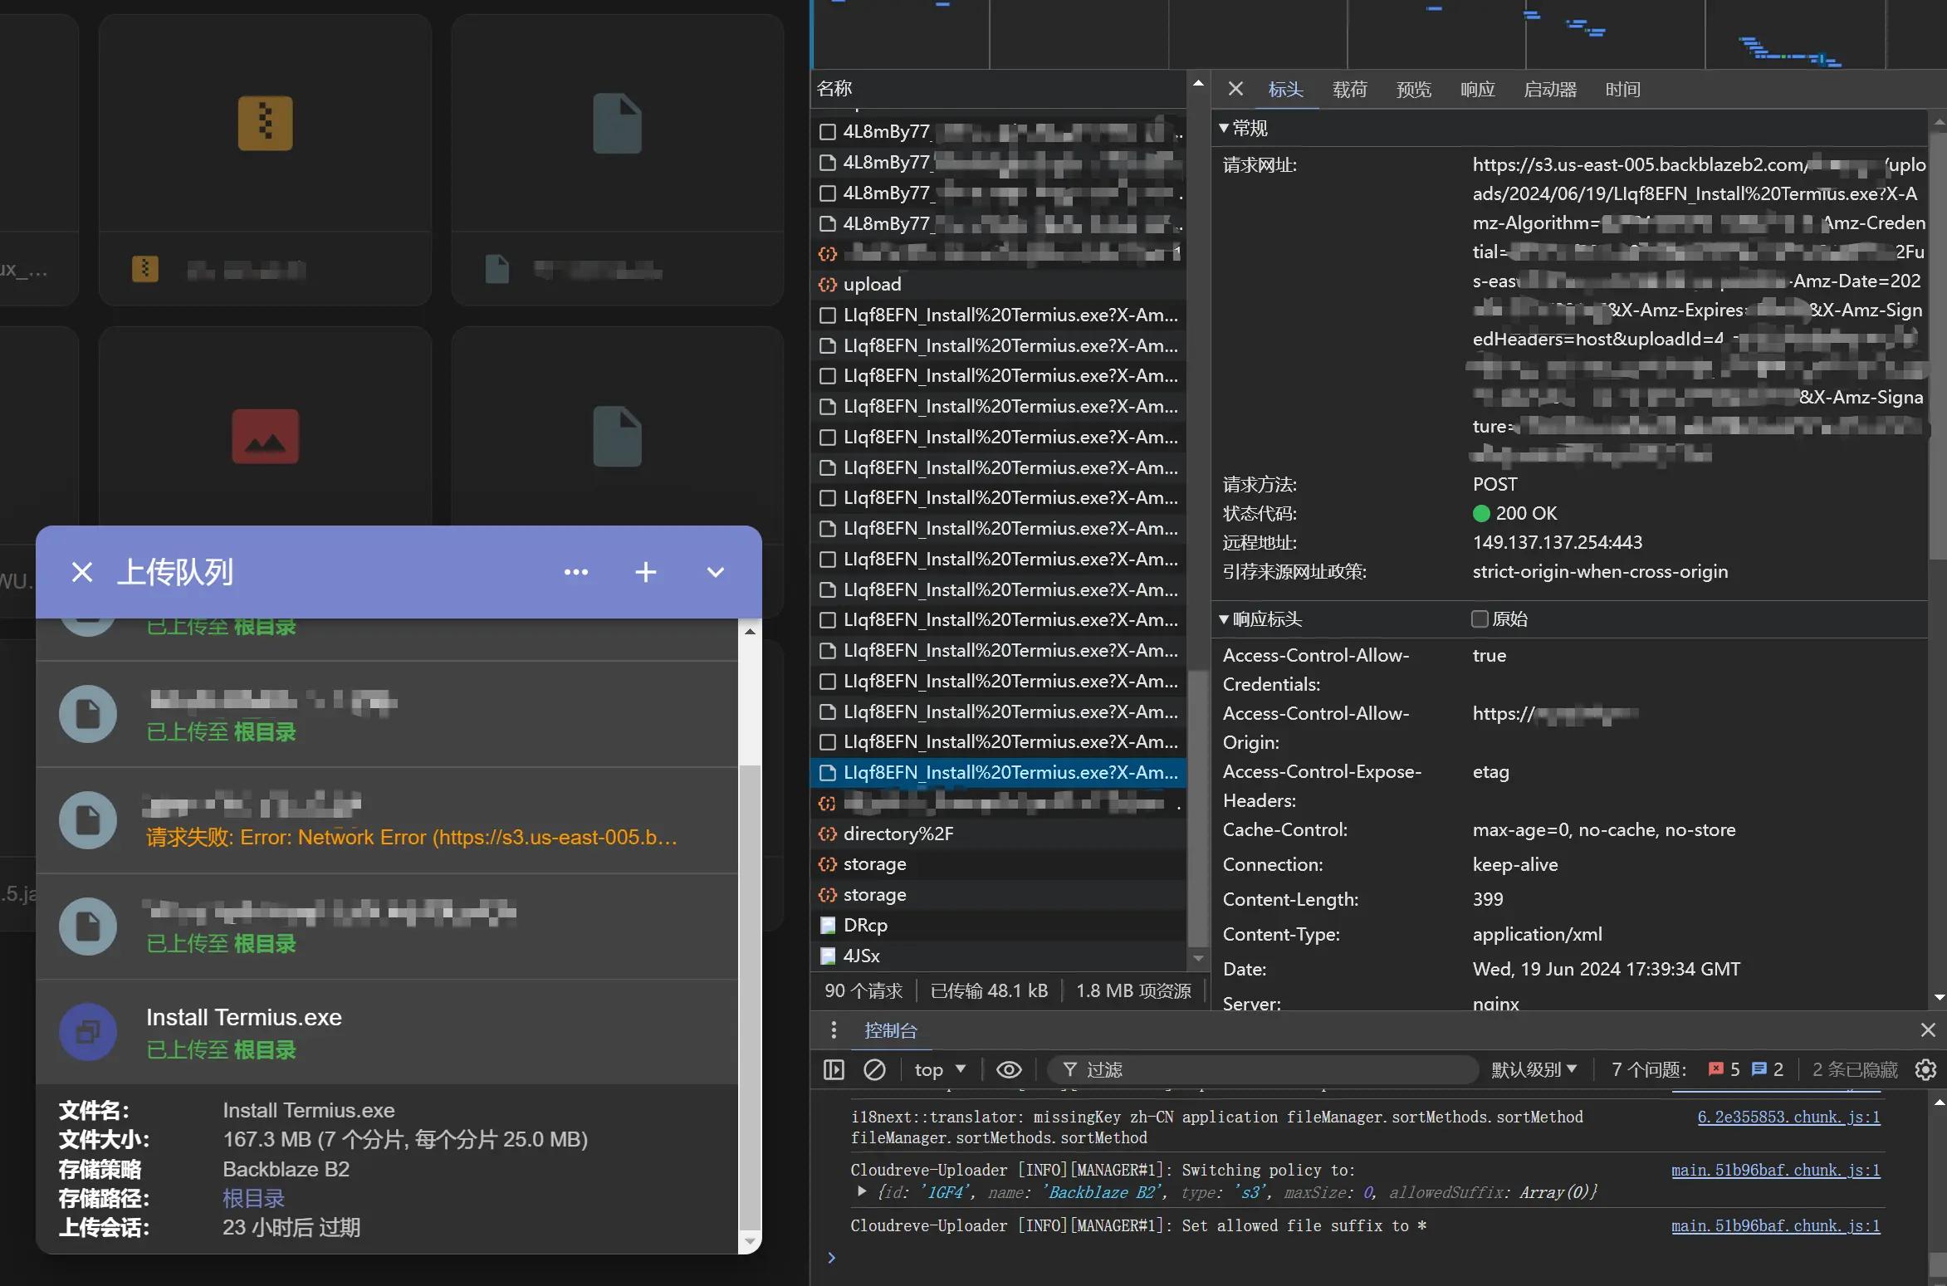Add new file to upload queue (plus icon)

(645, 572)
